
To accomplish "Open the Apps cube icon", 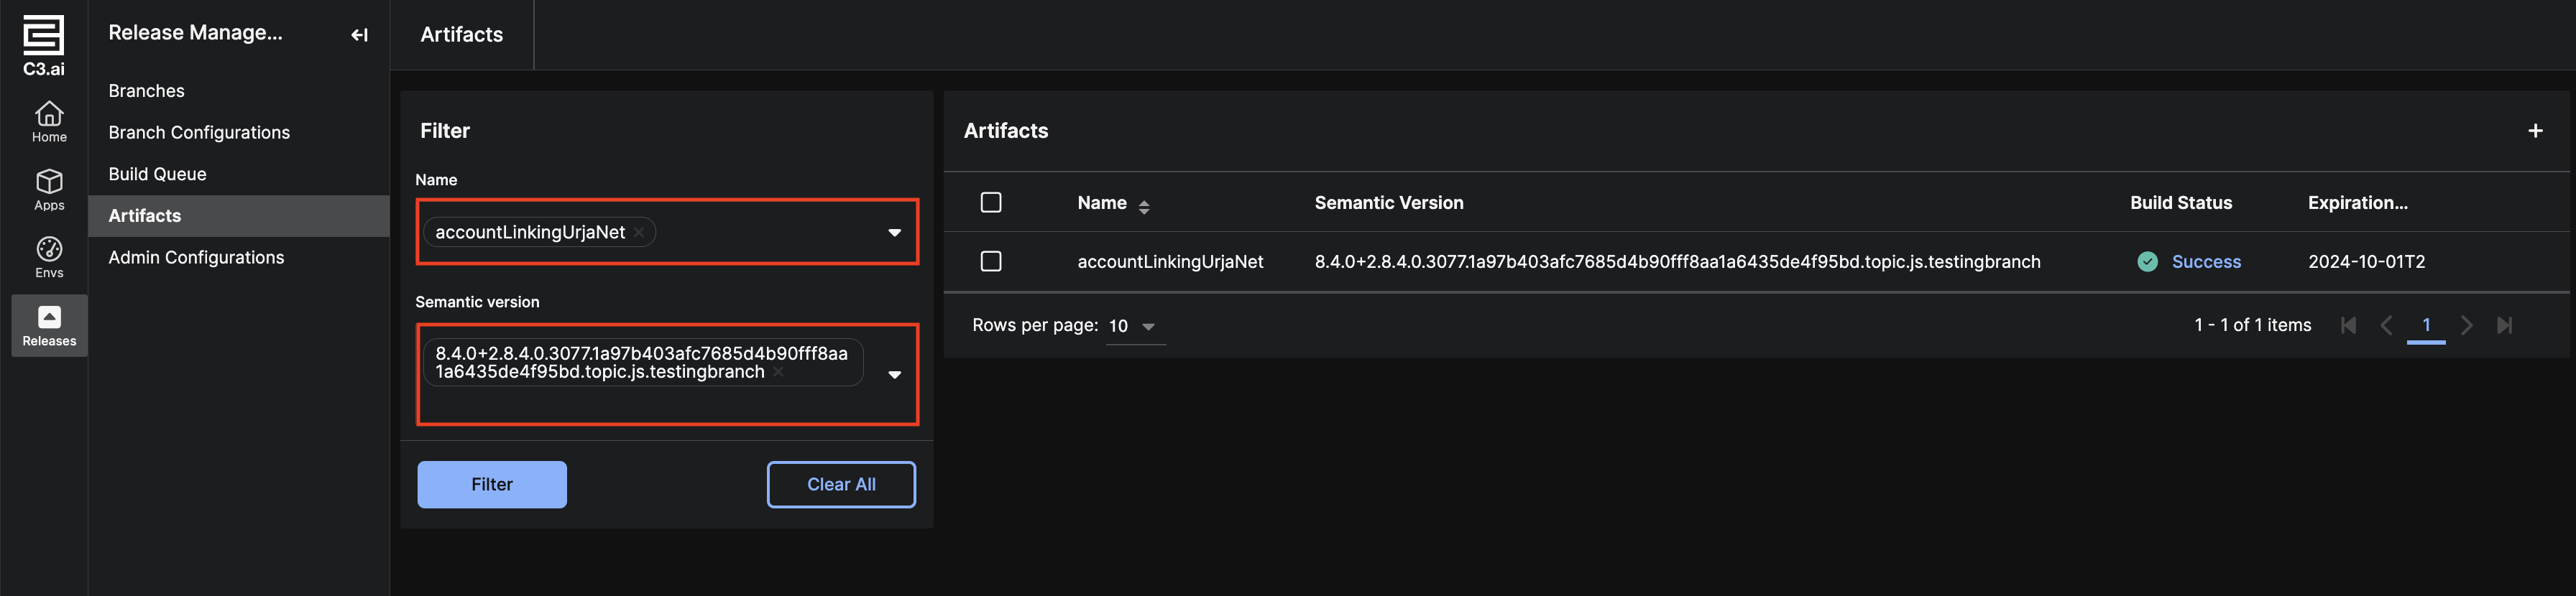I will click(49, 182).
